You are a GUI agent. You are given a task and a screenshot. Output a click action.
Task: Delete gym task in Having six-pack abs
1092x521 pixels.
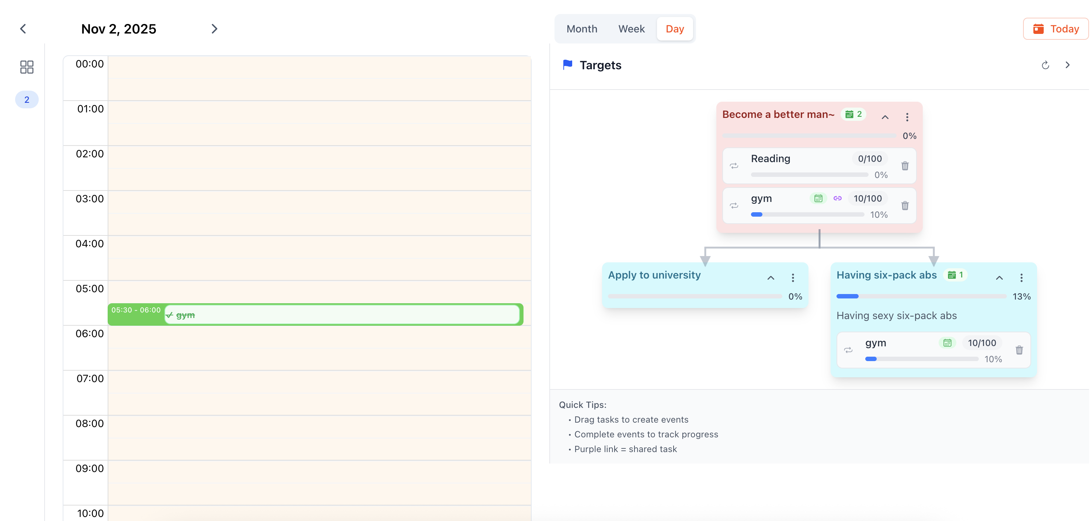[1019, 350]
